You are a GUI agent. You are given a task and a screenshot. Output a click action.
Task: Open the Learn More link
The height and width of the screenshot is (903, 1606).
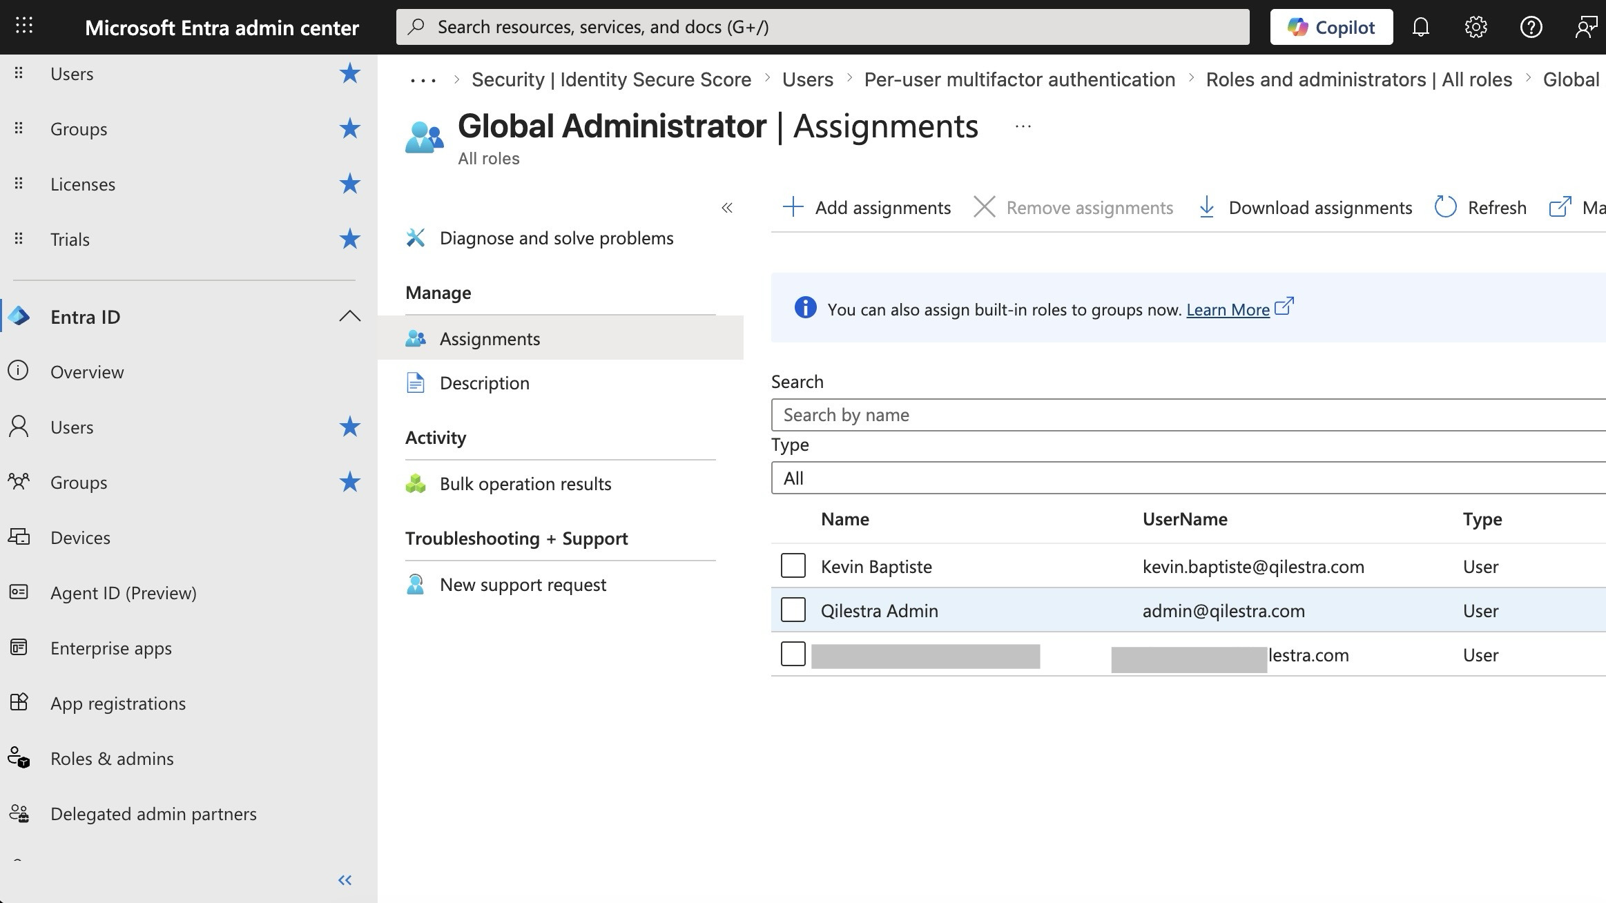1228,309
